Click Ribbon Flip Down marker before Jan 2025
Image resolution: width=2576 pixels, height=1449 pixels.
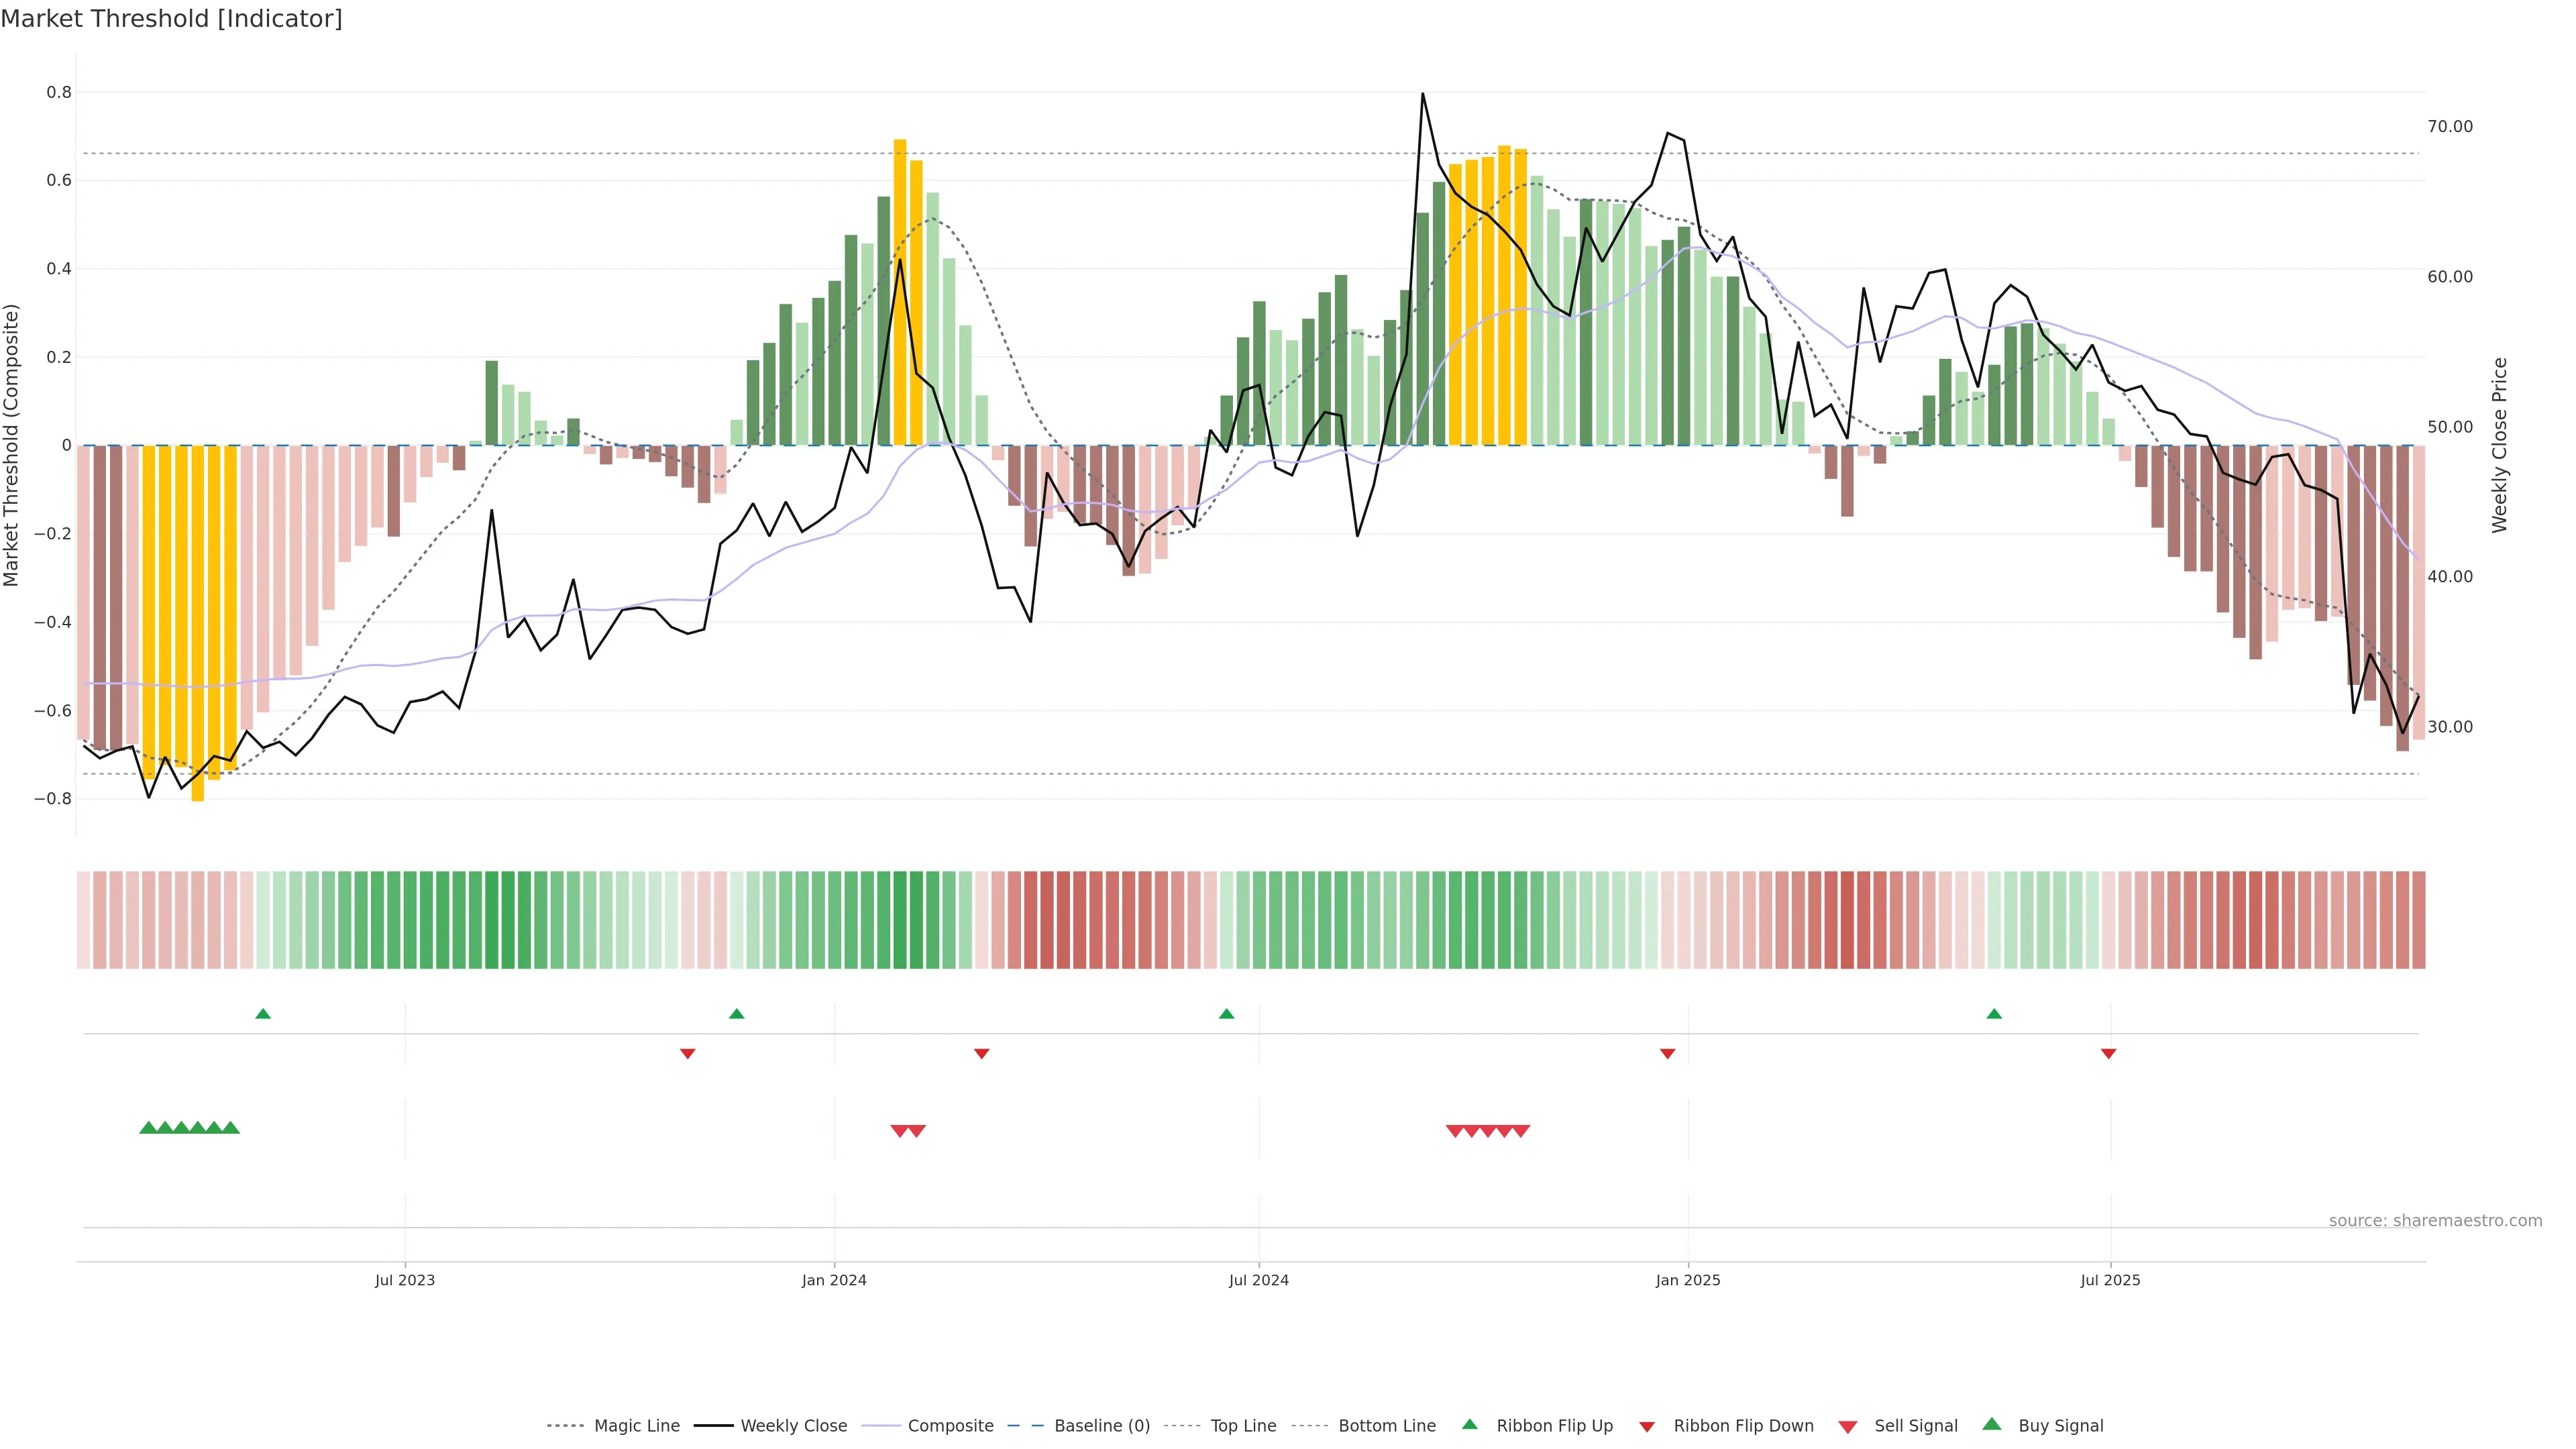[x=1667, y=1053]
